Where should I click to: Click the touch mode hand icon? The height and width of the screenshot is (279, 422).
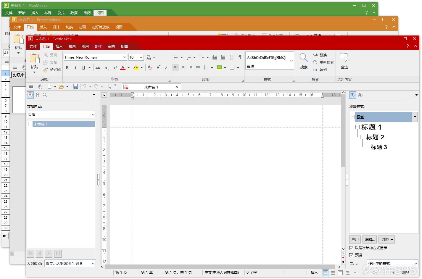coord(40,86)
